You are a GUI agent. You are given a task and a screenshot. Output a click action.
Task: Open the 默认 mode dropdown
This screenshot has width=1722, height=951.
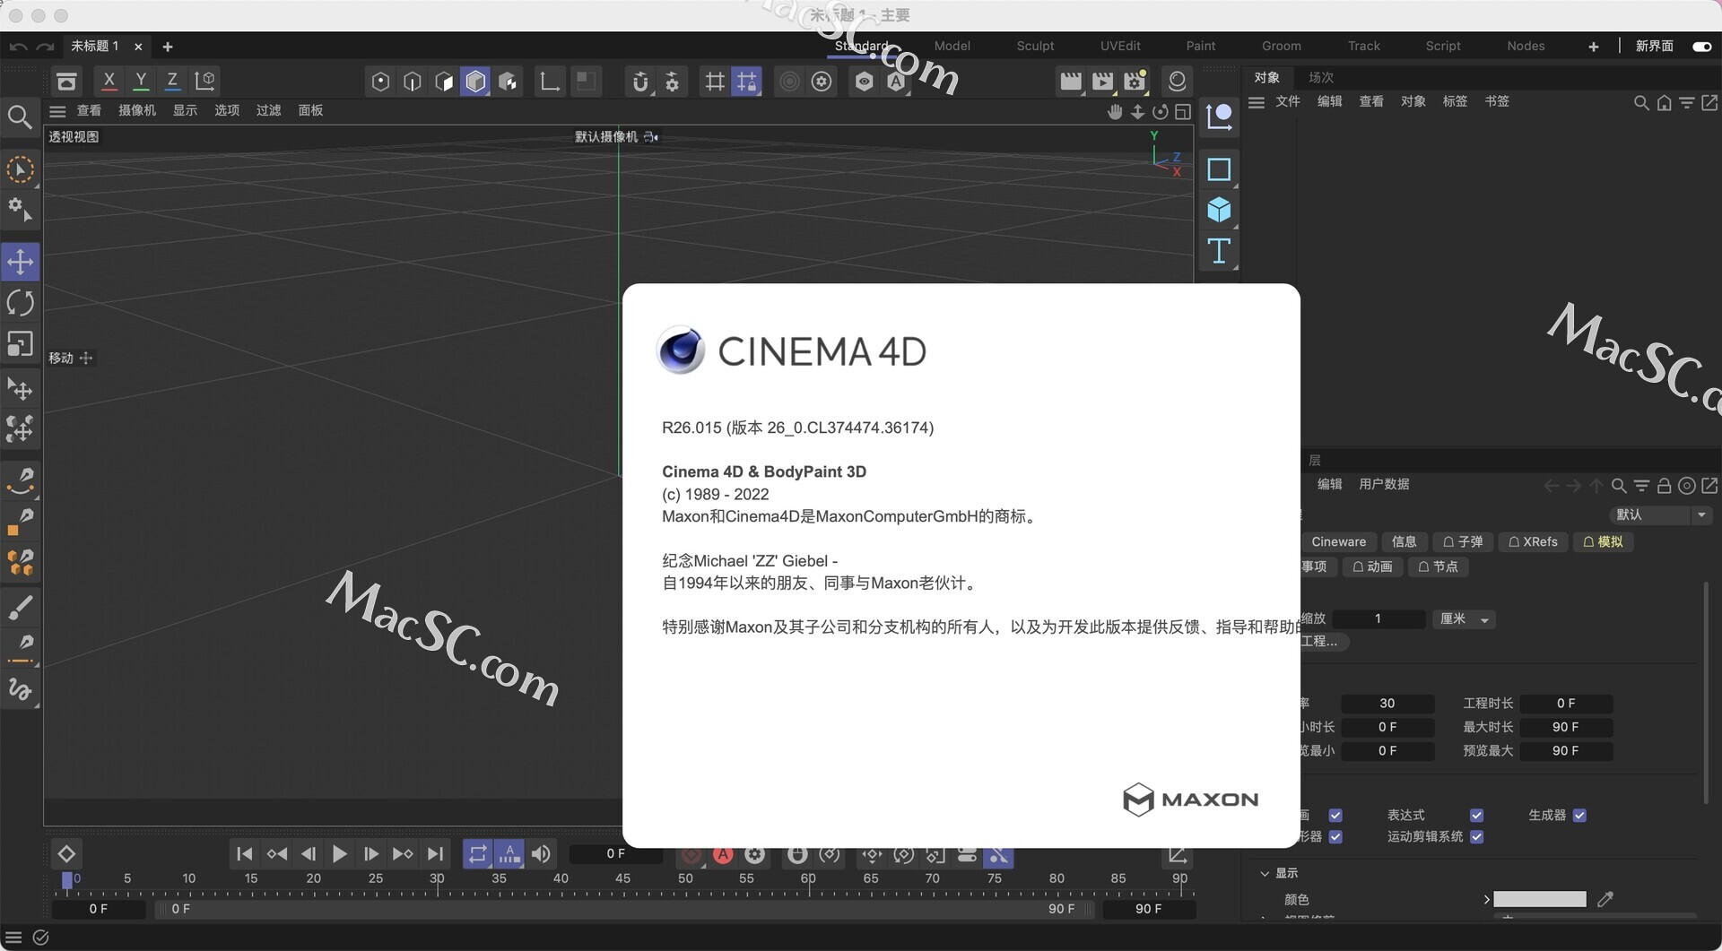pyautogui.click(x=1661, y=514)
